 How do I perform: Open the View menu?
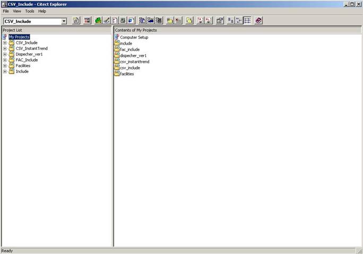[17, 11]
